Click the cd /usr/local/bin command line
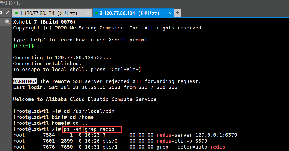This screenshot has height=151, width=289. [64, 111]
